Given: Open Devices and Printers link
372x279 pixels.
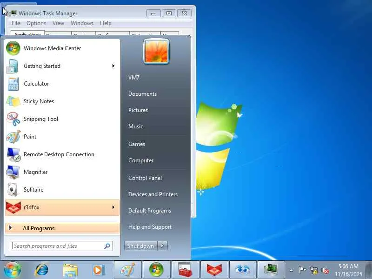Looking at the screenshot, I should pyautogui.click(x=153, y=194).
